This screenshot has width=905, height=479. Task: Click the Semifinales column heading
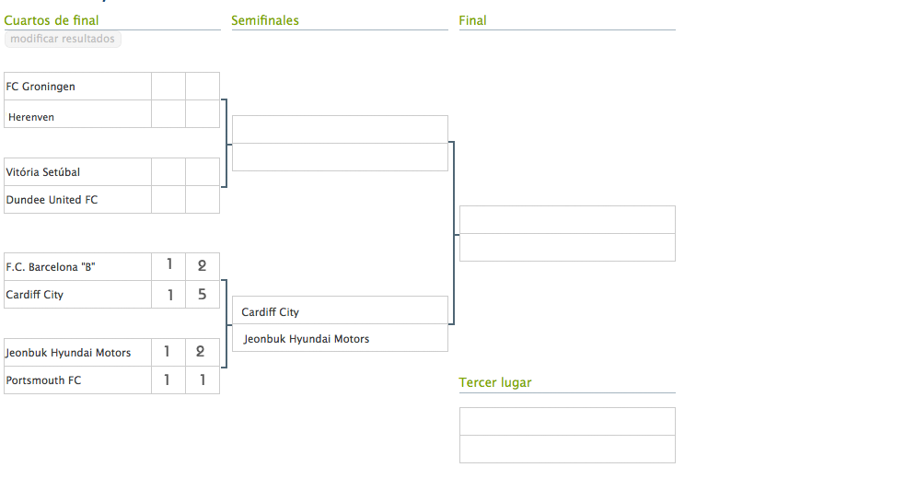pyautogui.click(x=265, y=20)
